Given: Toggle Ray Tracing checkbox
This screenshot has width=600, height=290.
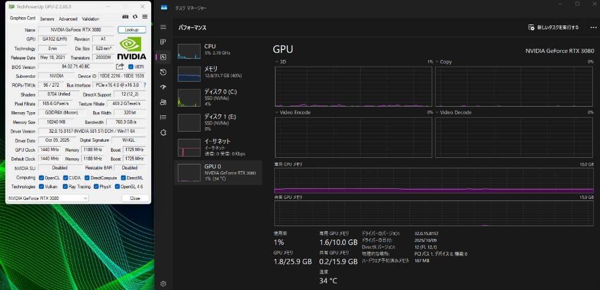Looking at the screenshot, I should 66,187.
